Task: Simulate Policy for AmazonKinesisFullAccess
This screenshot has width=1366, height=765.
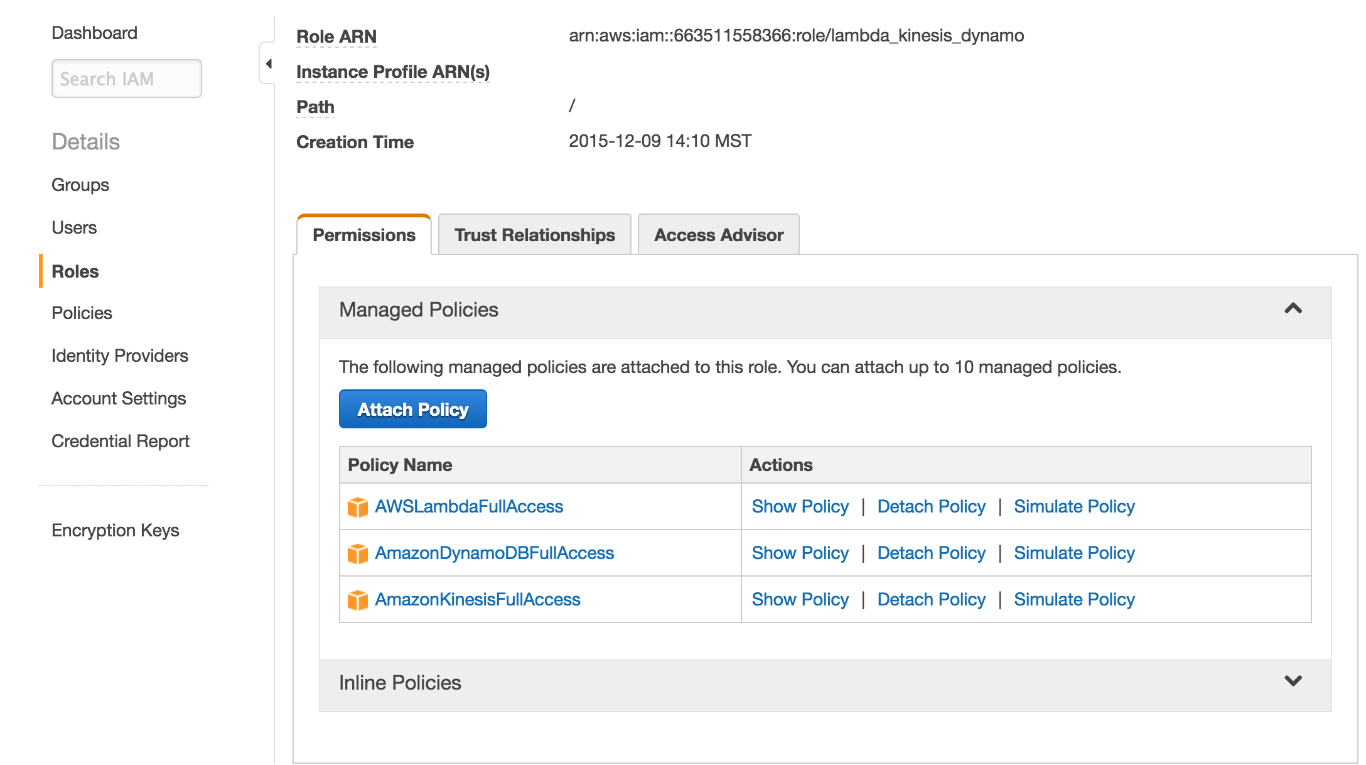Action: 1075,599
